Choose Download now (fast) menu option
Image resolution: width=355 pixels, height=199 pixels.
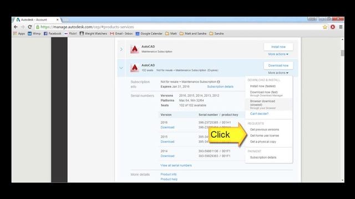pos(266,93)
